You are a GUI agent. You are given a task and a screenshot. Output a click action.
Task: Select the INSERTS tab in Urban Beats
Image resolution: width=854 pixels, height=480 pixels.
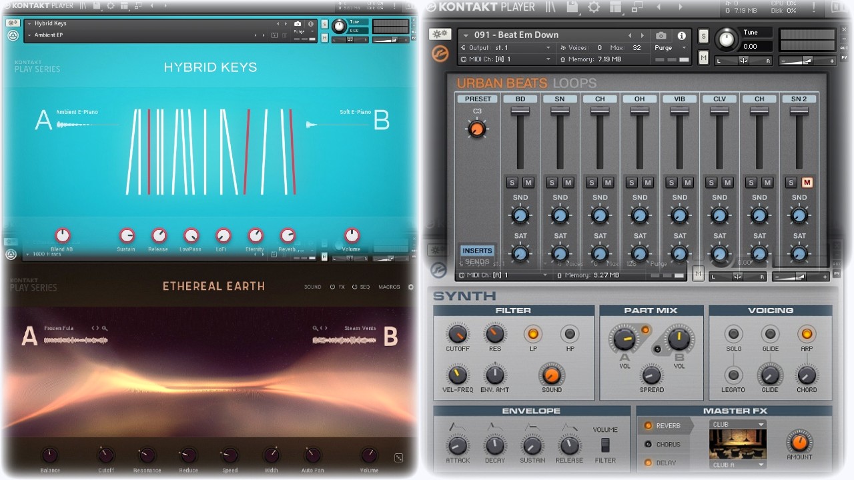coord(477,251)
